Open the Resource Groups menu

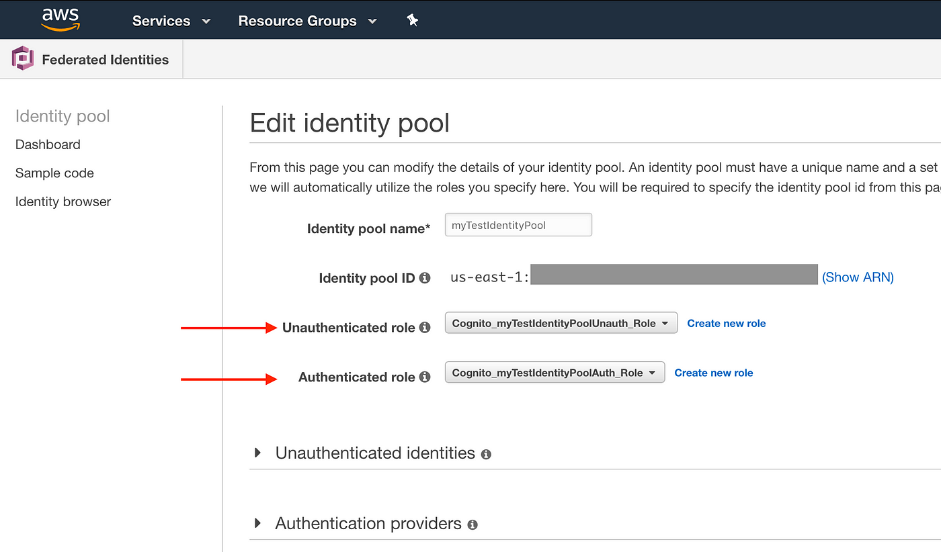(307, 21)
